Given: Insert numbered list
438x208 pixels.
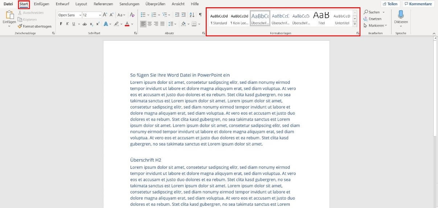Looking at the screenshot, I should pos(154,15).
